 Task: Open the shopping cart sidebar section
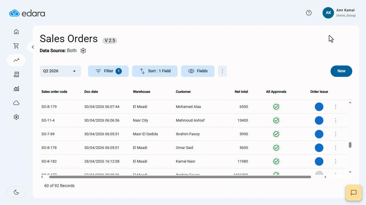16,46
